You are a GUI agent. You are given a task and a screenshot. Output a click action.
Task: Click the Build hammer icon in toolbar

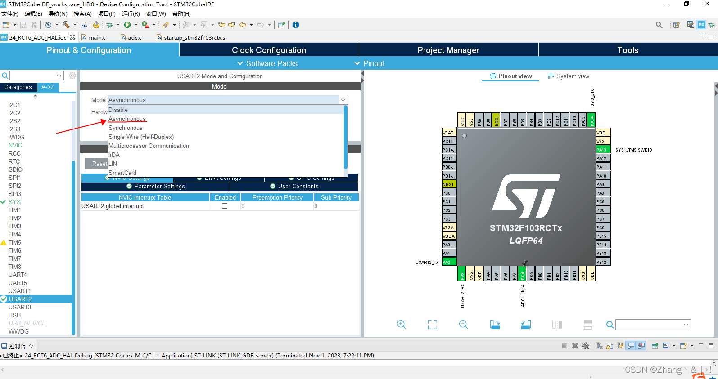tap(66, 25)
